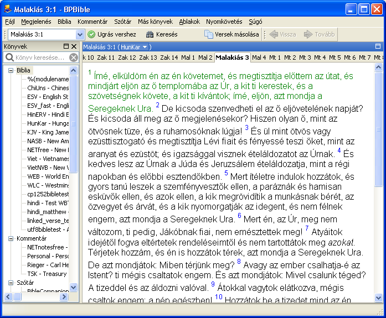
Task: Click the Ugrás vershez button label
Action: coord(117,34)
